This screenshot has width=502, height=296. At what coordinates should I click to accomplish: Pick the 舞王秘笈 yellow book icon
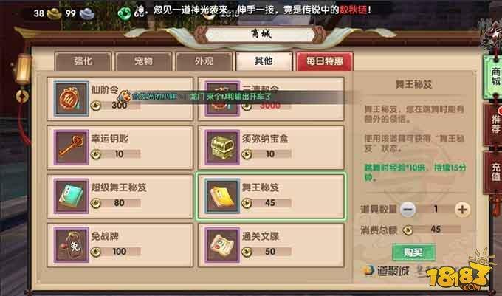[222, 196]
